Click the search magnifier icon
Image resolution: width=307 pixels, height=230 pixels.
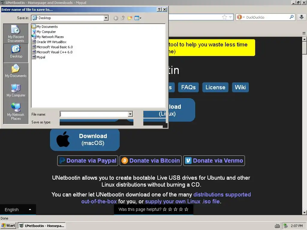click(x=291, y=17)
